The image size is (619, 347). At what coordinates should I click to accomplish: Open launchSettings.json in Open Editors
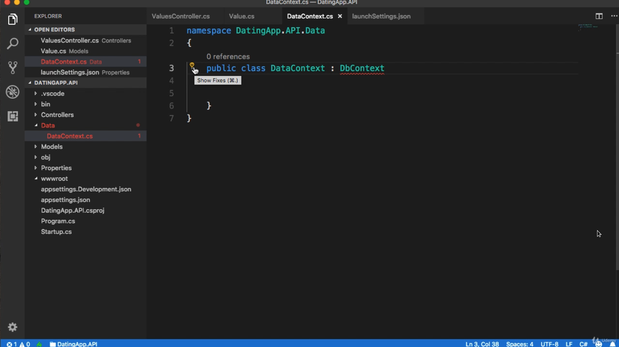(x=85, y=72)
